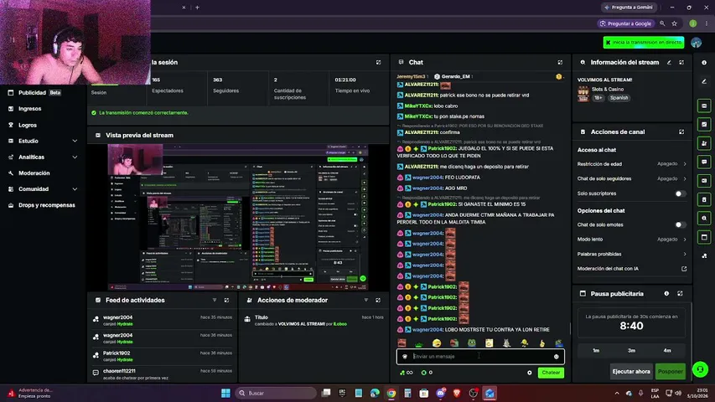
Task: Toggle Solo suscriptores switch
Action: click(x=680, y=193)
